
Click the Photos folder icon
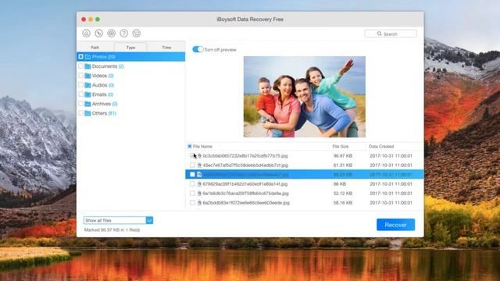(87, 57)
